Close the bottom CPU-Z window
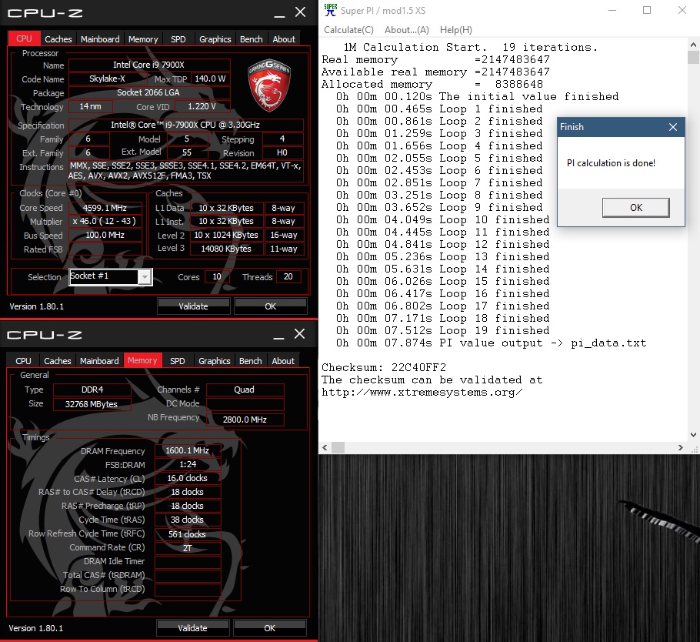 [299, 334]
